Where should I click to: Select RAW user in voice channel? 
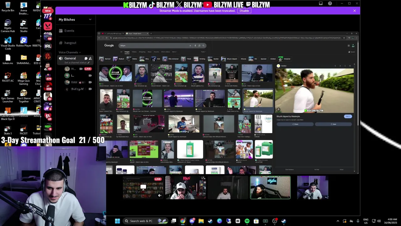pos(78,82)
